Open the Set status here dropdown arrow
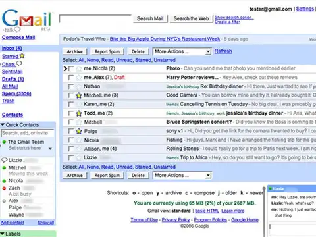 (x=50, y=149)
